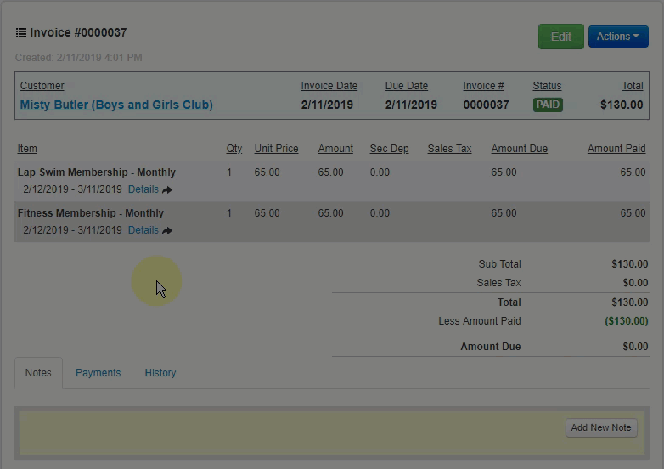Click the Qty column header
Image resolution: width=664 pixels, height=469 pixels.
(x=234, y=149)
